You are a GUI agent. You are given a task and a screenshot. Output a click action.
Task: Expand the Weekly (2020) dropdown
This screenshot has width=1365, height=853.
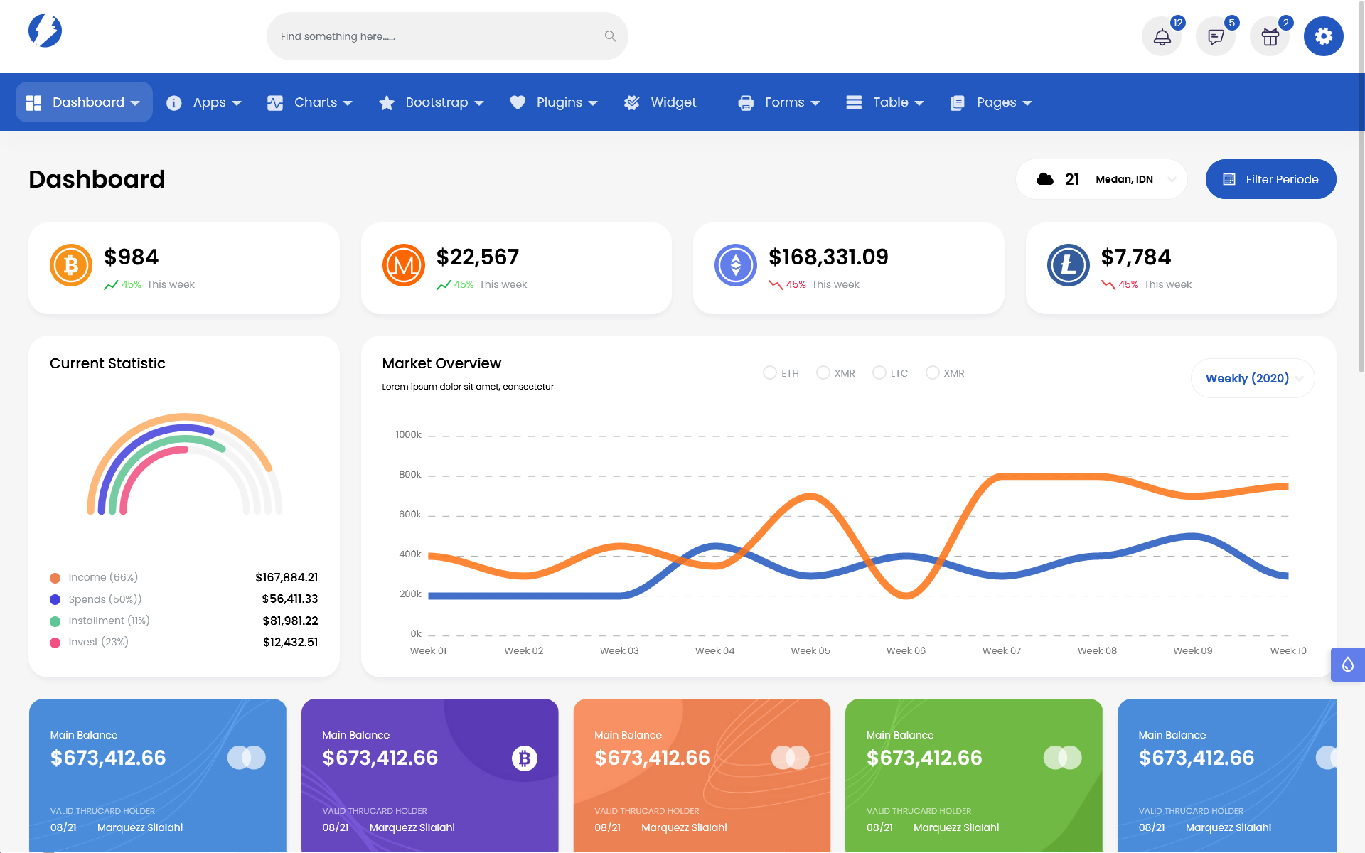(x=1253, y=378)
